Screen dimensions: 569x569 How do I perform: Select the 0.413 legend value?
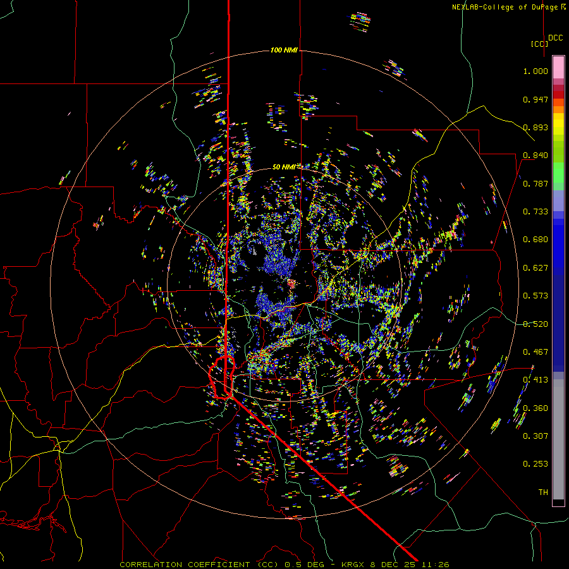(x=535, y=380)
